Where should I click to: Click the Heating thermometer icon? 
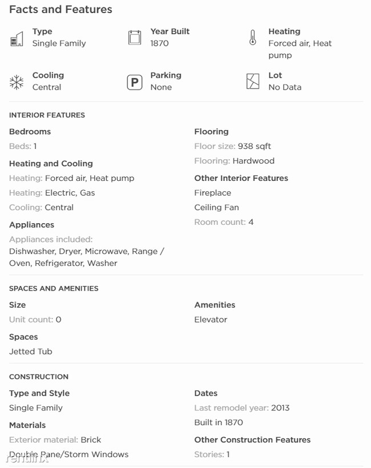(x=252, y=38)
